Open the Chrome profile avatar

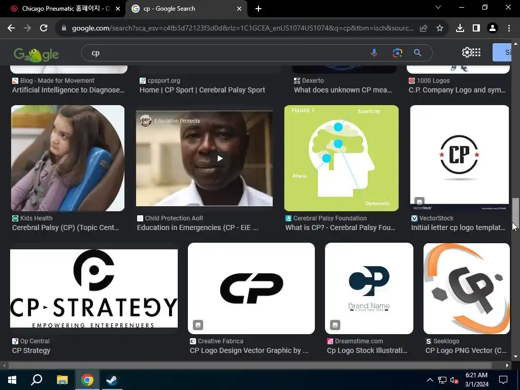pos(493,28)
